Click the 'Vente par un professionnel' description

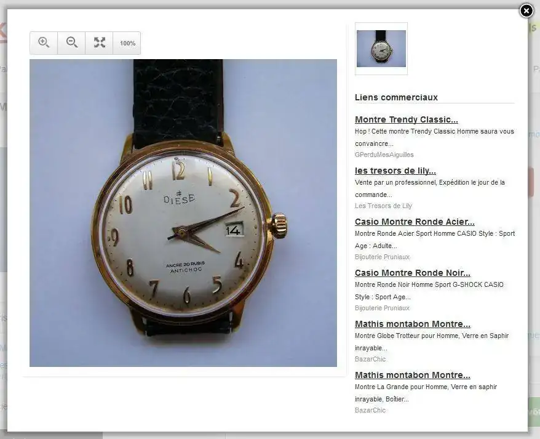pos(430,188)
